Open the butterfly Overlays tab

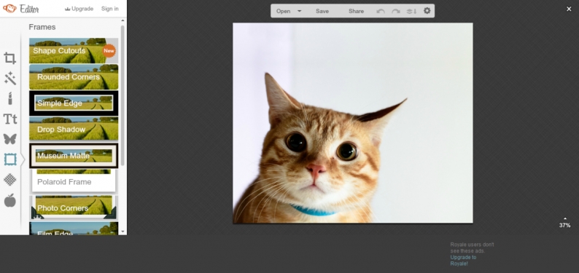coord(10,139)
